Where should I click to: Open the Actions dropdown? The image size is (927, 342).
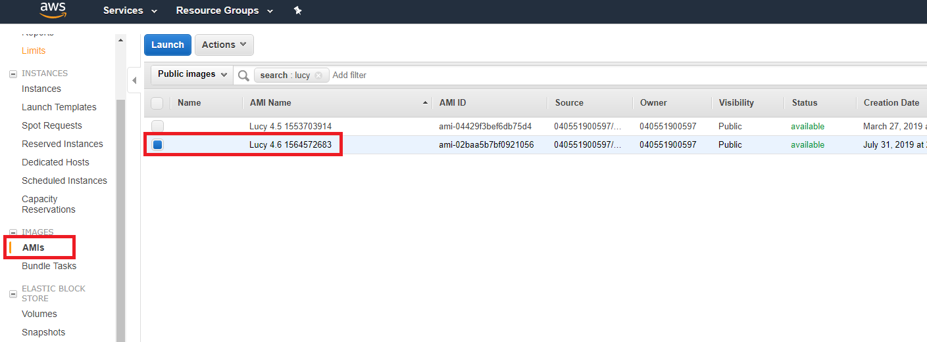click(x=224, y=45)
